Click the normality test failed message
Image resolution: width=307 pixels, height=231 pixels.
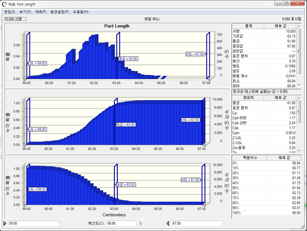point(260,91)
